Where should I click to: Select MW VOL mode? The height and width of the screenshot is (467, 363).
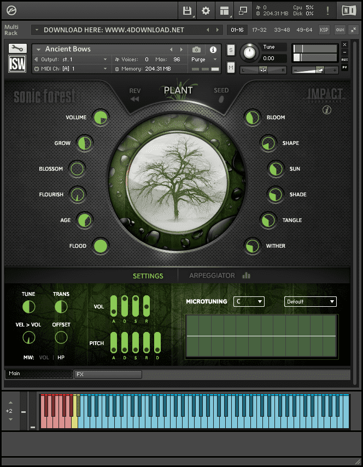(44, 358)
